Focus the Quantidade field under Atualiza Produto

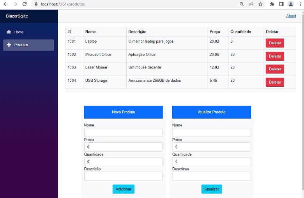(212, 161)
